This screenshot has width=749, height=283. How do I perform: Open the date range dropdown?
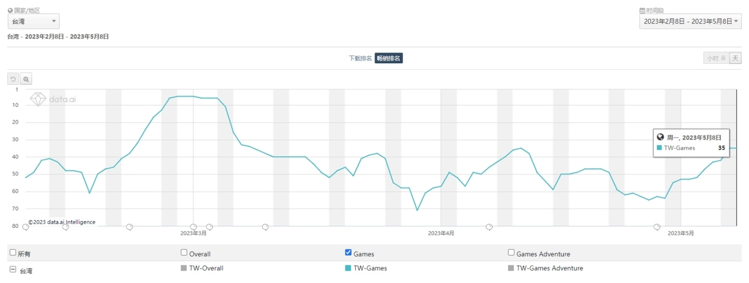click(690, 21)
